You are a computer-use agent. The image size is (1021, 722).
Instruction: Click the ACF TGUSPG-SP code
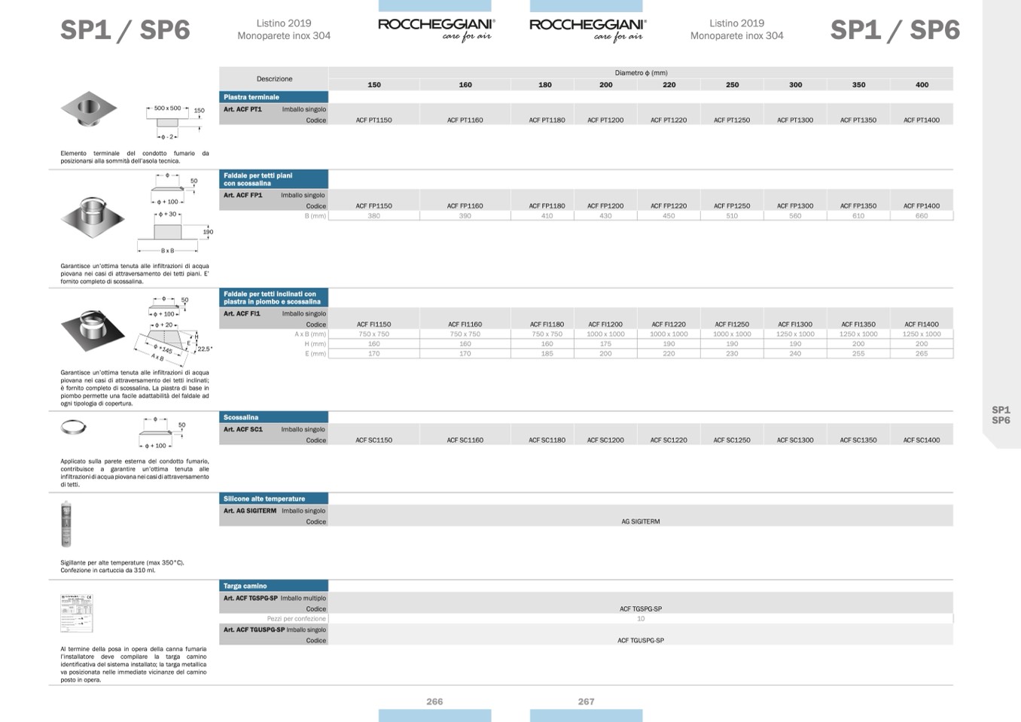640,641
